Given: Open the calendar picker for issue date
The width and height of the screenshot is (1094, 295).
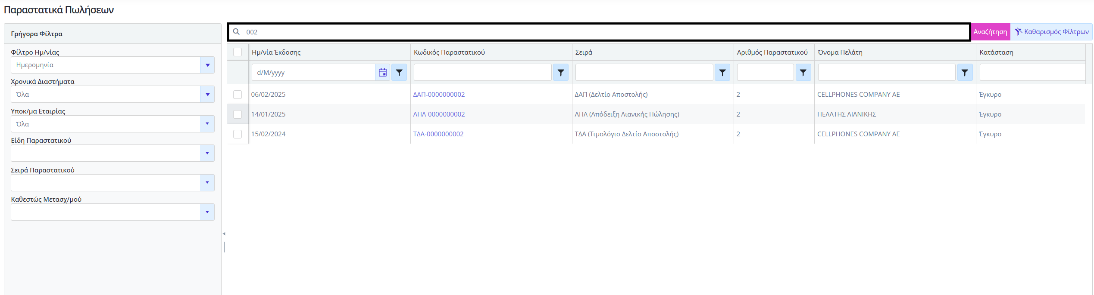Looking at the screenshot, I should [383, 73].
